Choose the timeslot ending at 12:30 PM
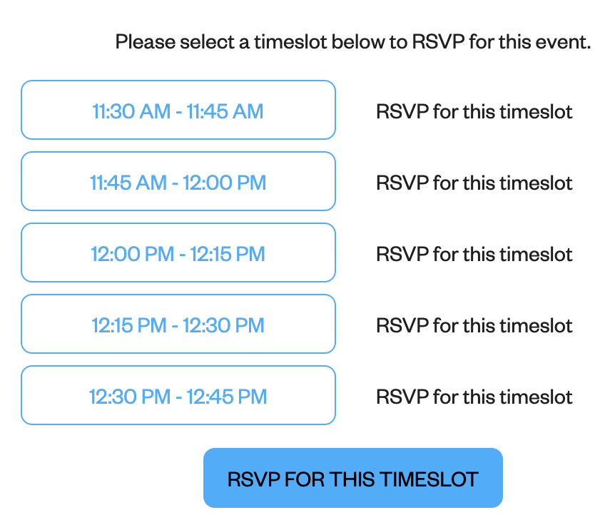 [x=178, y=324]
